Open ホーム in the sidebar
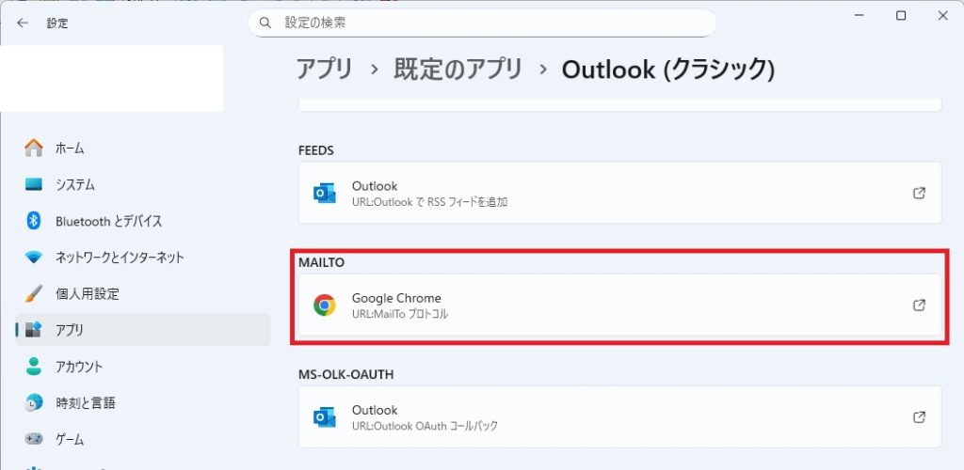This screenshot has height=470, width=964. (70, 148)
